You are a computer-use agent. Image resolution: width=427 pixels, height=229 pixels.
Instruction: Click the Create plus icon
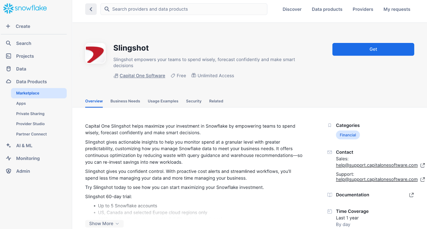[x=8, y=26]
